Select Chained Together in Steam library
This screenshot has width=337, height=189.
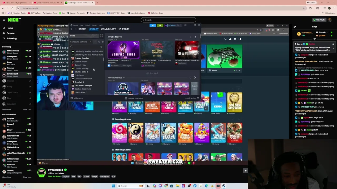(x=82, y=58)
